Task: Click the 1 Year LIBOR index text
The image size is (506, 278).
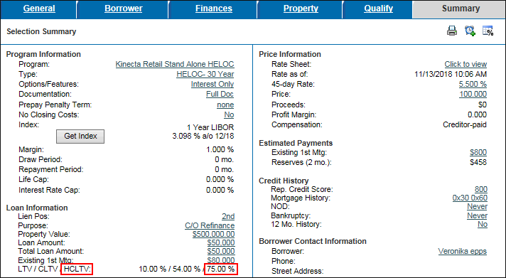Action: [x=210, y=127]
